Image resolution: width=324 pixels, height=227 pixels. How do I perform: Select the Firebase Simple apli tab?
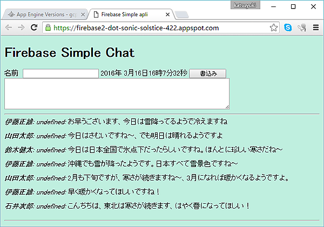[131, 15]
